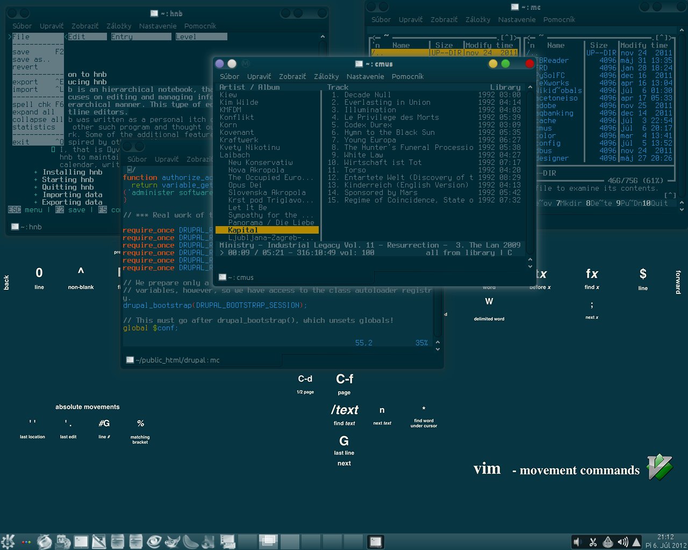Click the cmus scrollbar bottom down arrow

530,266
